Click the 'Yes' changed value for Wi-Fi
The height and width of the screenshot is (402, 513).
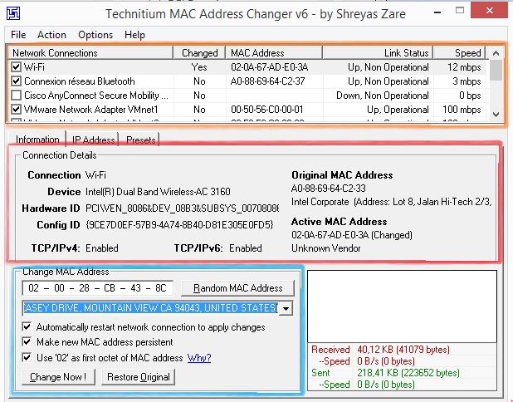click(199, 67)
